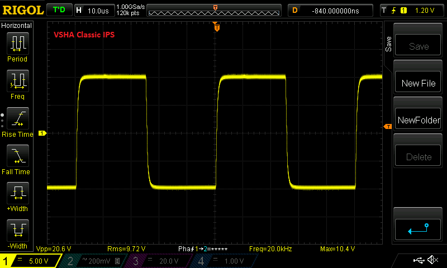Click the measurement menu page indicator dots
447x268 pixels.
coord(2,121)
